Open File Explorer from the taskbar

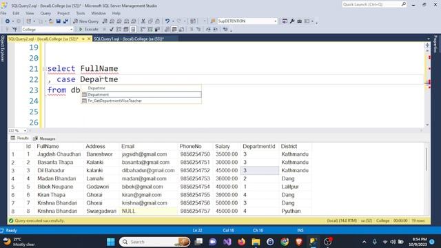(256, 242)
